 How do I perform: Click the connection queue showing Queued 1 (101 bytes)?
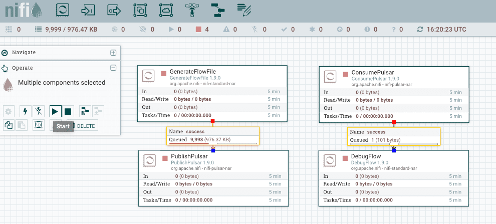point(394,136)
